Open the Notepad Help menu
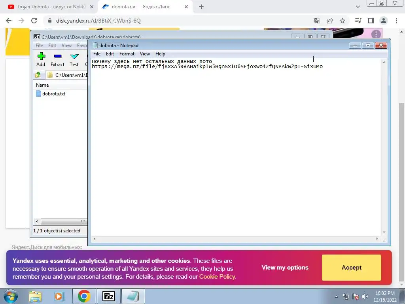 click(160, 54)
